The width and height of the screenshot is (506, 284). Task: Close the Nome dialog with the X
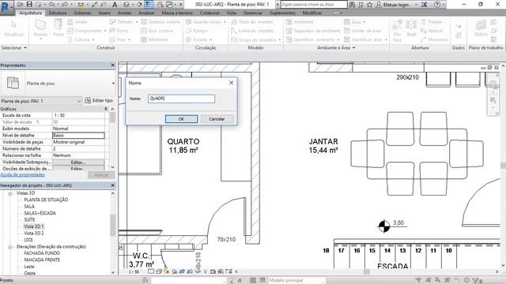click(231, 83)
